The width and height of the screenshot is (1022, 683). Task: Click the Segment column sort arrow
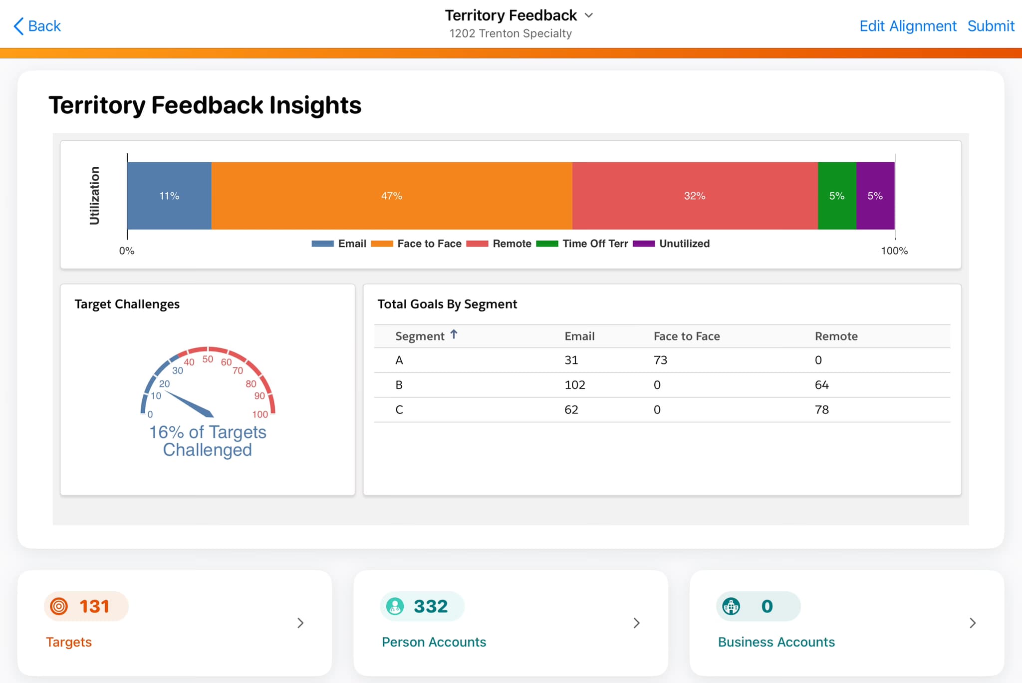tap(454, 335)
